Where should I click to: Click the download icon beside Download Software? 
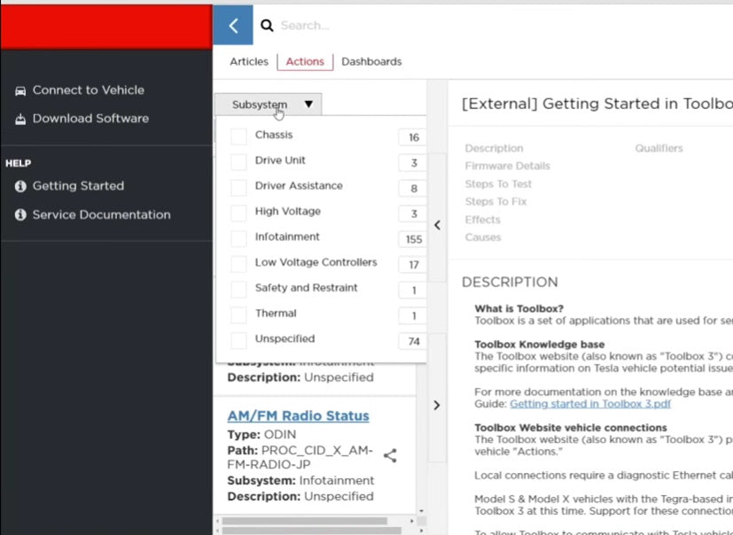click(20, 120)
